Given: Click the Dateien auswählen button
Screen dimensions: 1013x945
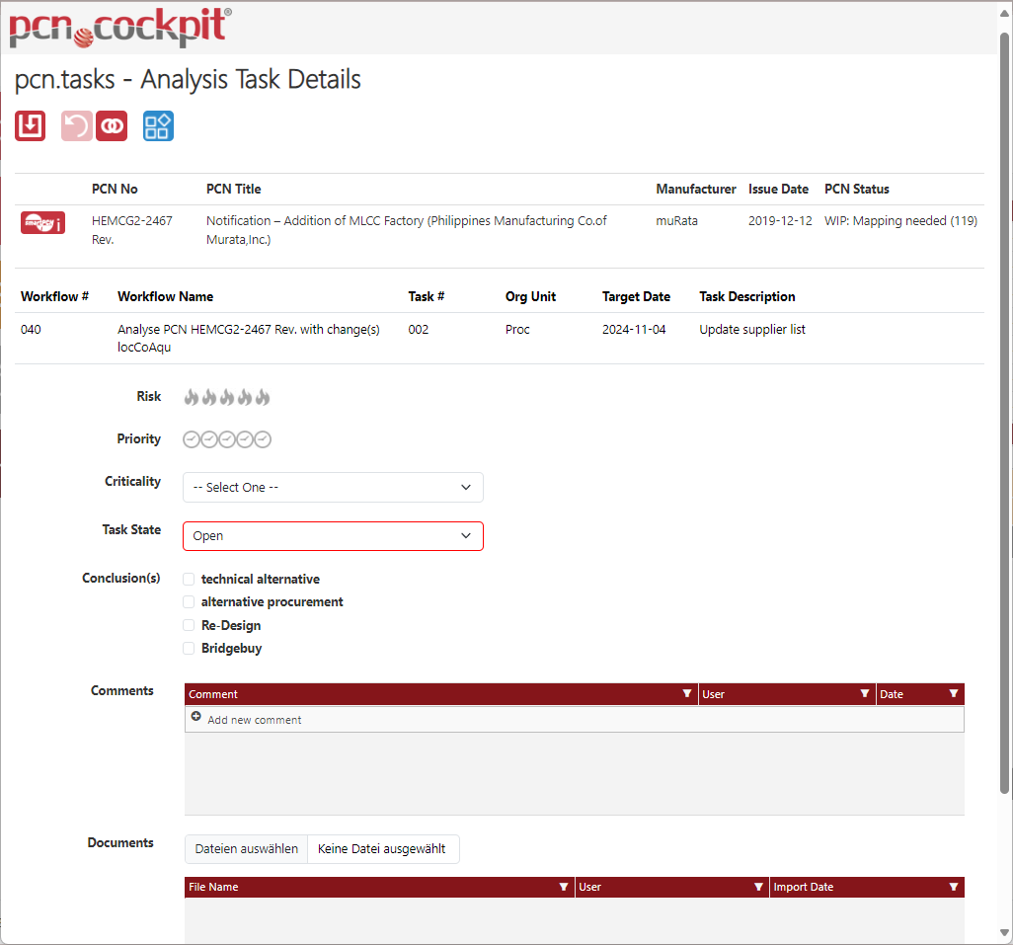Looking at the screenshot, I should pyautogui.click(x=246, y=849).
